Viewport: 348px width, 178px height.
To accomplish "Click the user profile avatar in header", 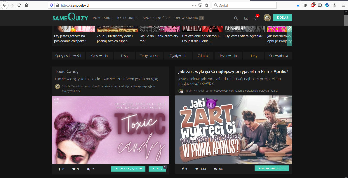I will (x=267, y=18).
